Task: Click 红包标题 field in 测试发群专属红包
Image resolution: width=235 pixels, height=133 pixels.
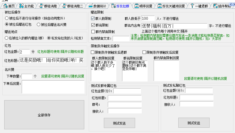Action: click(125, 98)
